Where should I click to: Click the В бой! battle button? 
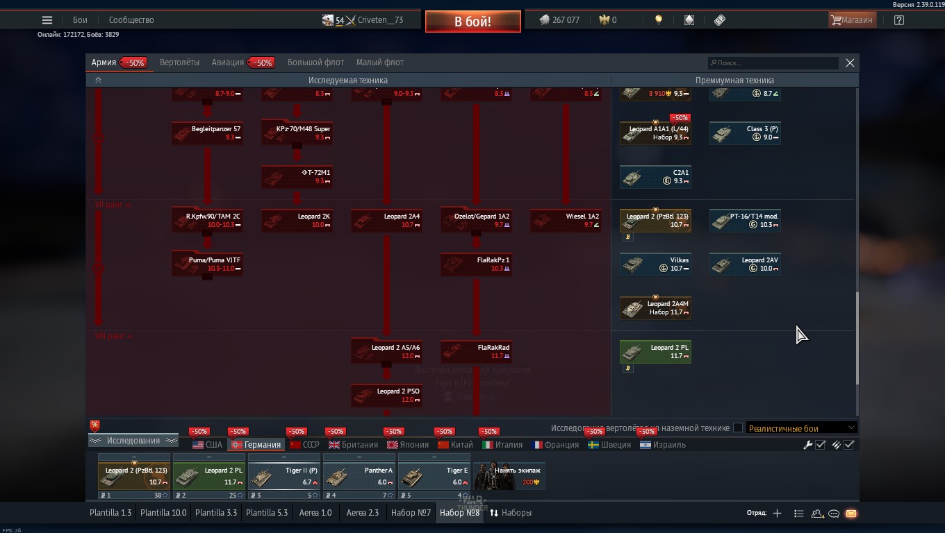coord(473,22)
